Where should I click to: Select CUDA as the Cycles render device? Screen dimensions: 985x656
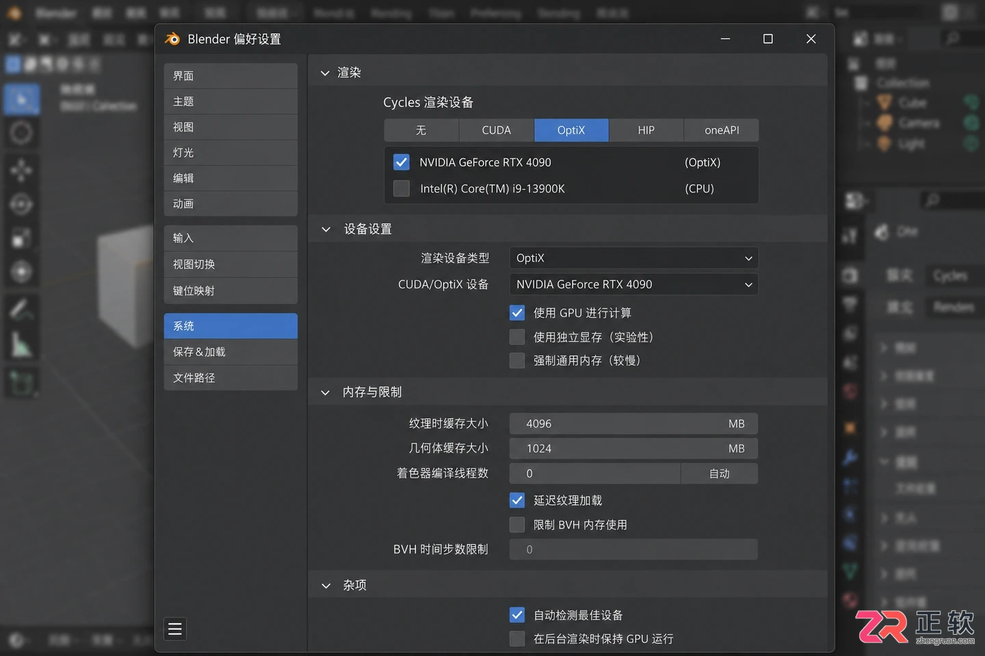(x=497, y=130)
